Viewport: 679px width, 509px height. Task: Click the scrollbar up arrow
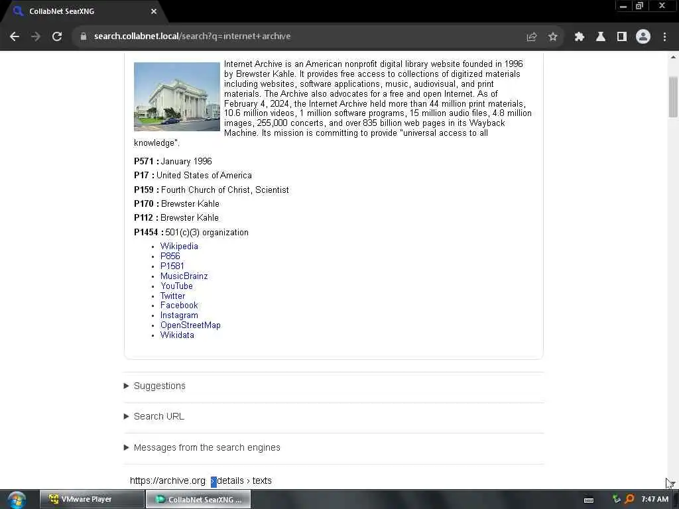click(x=673, y=57)
